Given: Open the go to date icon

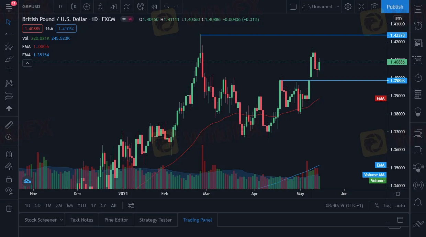Looking at the screenshot, I should tap(131, 205).
